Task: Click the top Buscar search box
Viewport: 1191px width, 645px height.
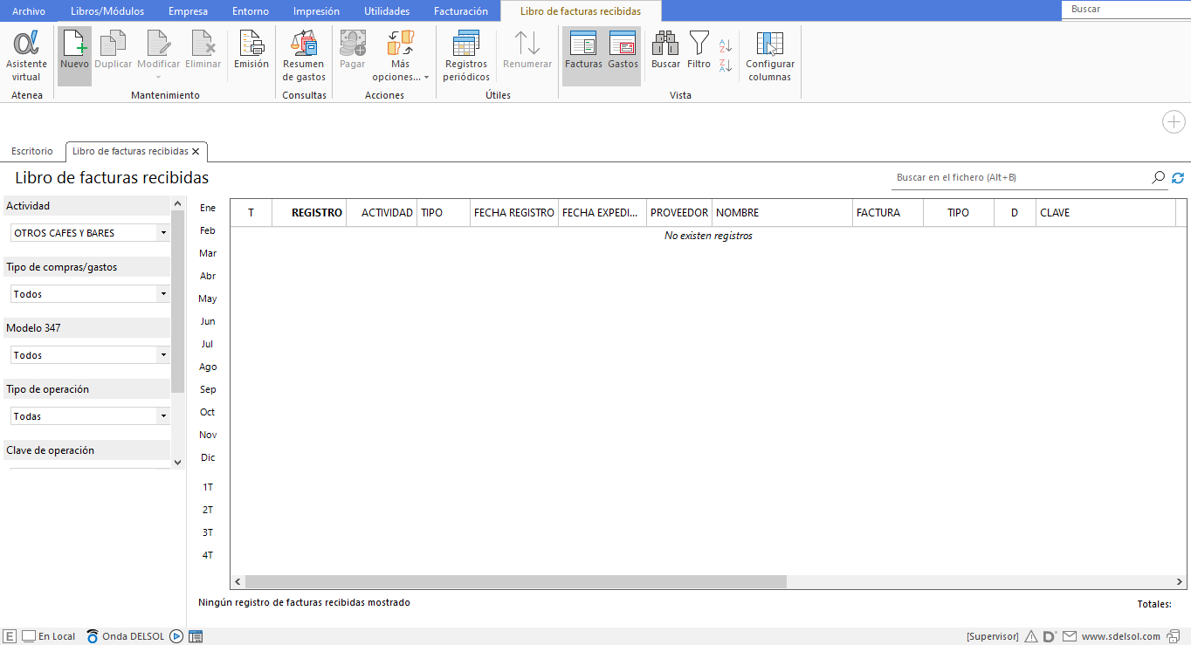Action: [x=1126, y=10]
